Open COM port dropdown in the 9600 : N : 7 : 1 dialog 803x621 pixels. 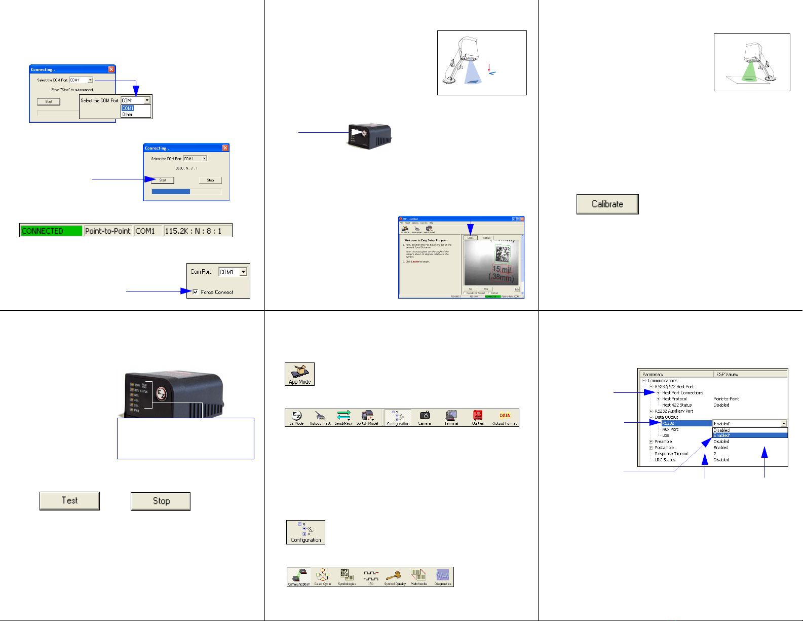(204, 159)
